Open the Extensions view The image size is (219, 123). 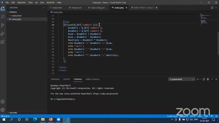pos(3,42)
